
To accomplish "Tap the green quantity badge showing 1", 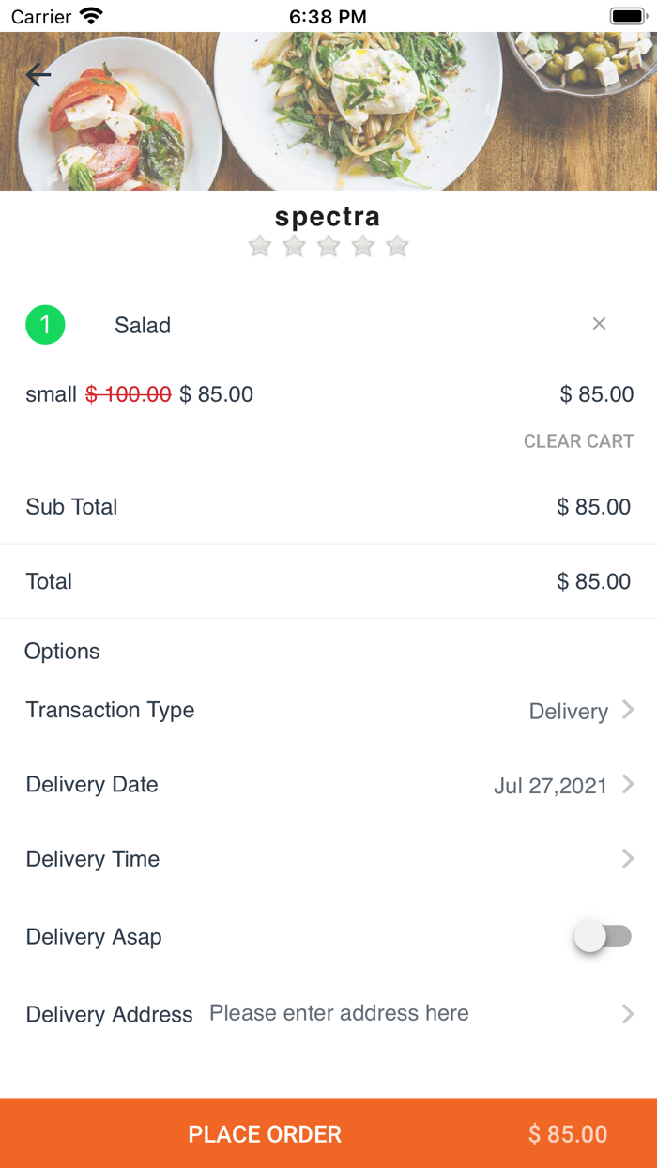I will [x=45, y=324].
